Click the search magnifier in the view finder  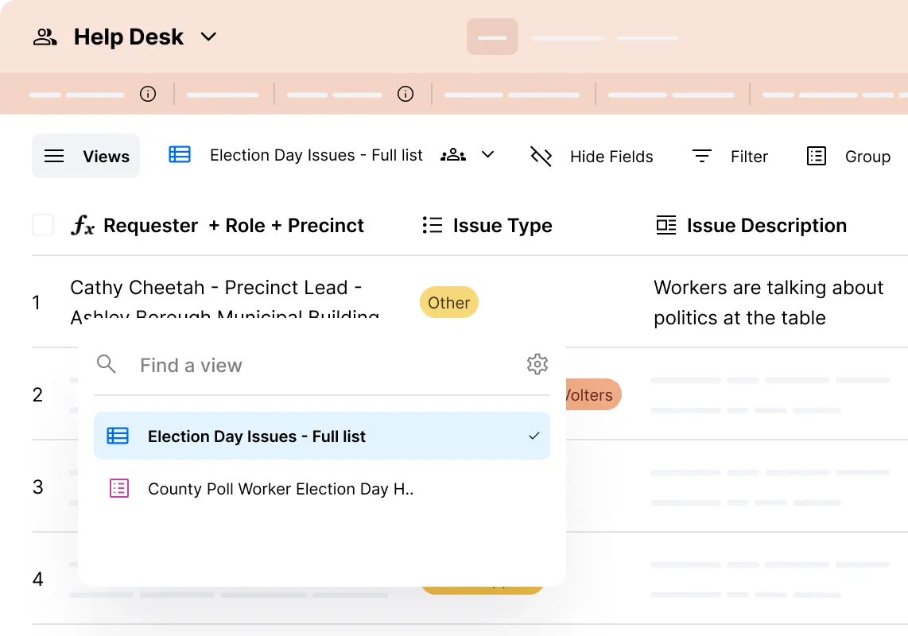[x=107, y=364]
